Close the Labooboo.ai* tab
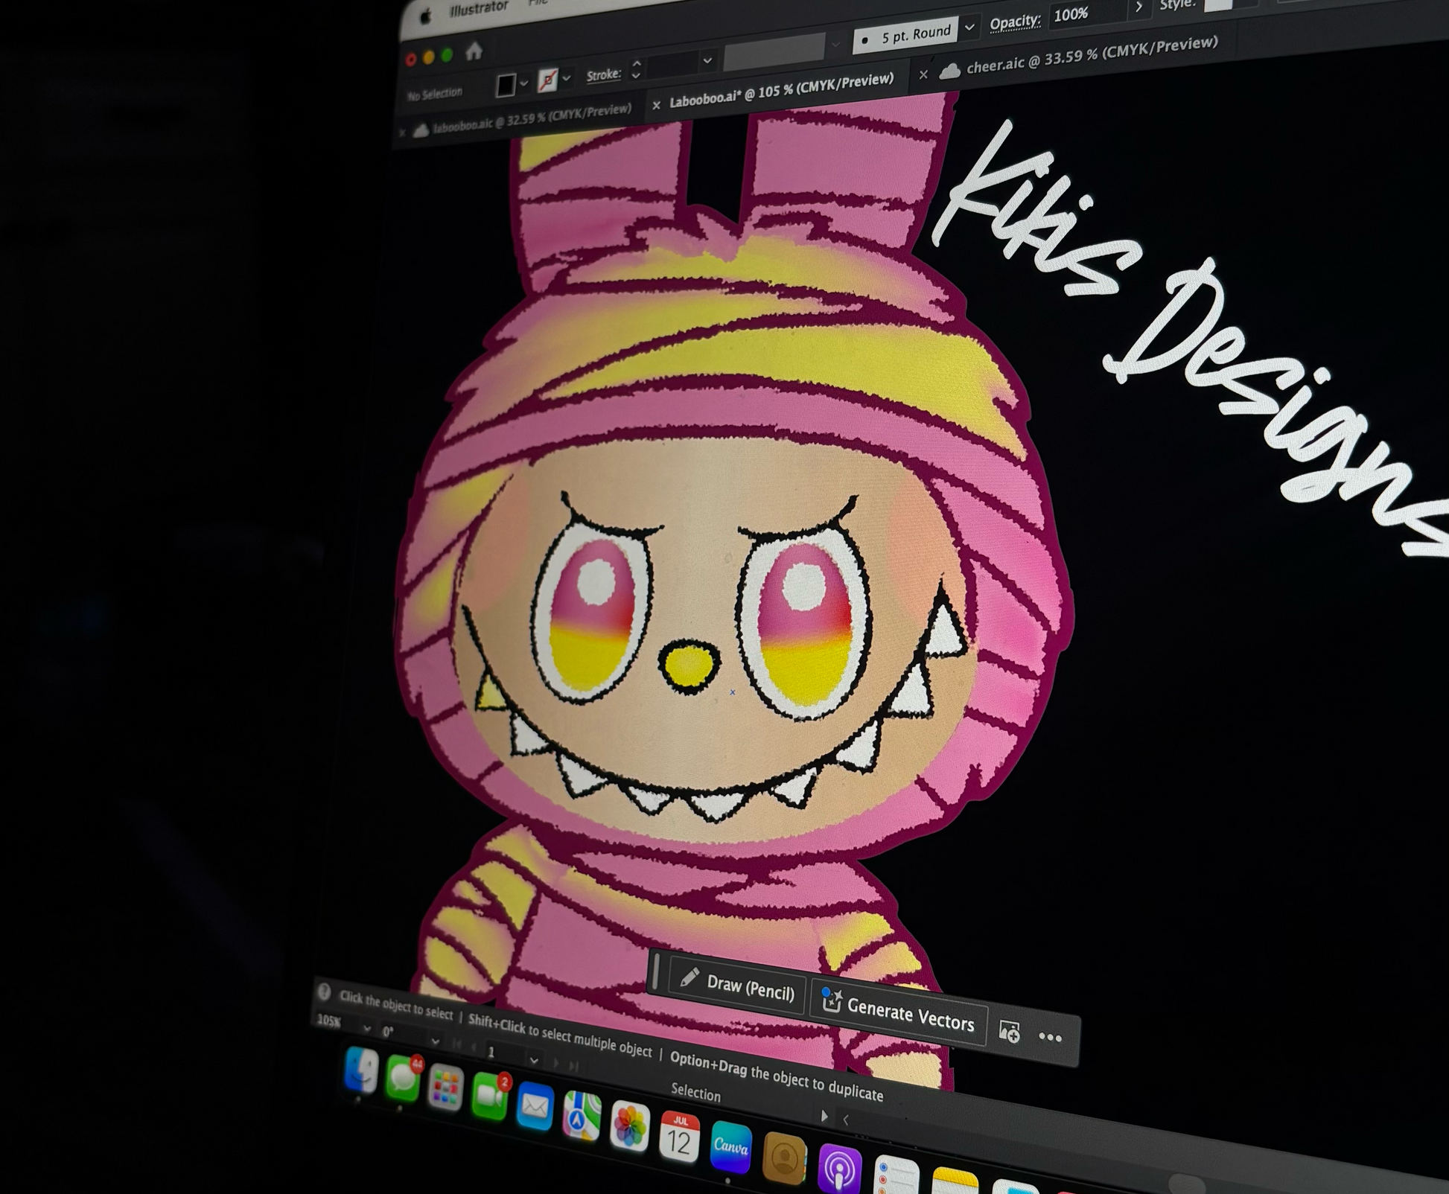The height and width of the screenshot is (1194, 1449). (x=656, y=106)
